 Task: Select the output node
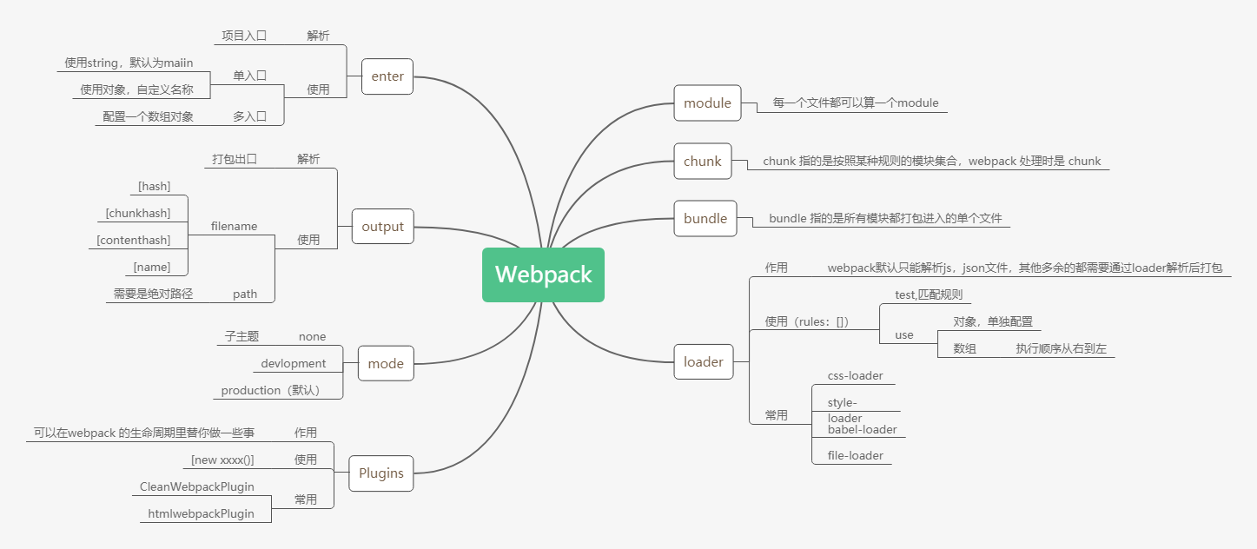383,227
